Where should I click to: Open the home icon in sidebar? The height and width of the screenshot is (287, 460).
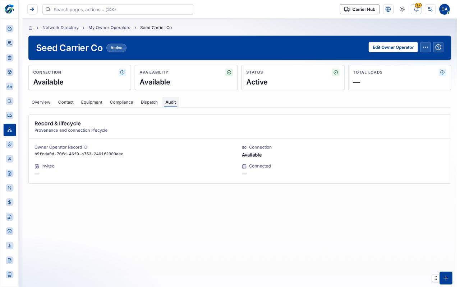[x=10, y=29]
